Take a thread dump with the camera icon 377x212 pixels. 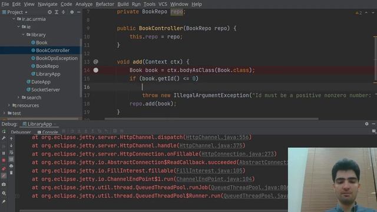4,184
